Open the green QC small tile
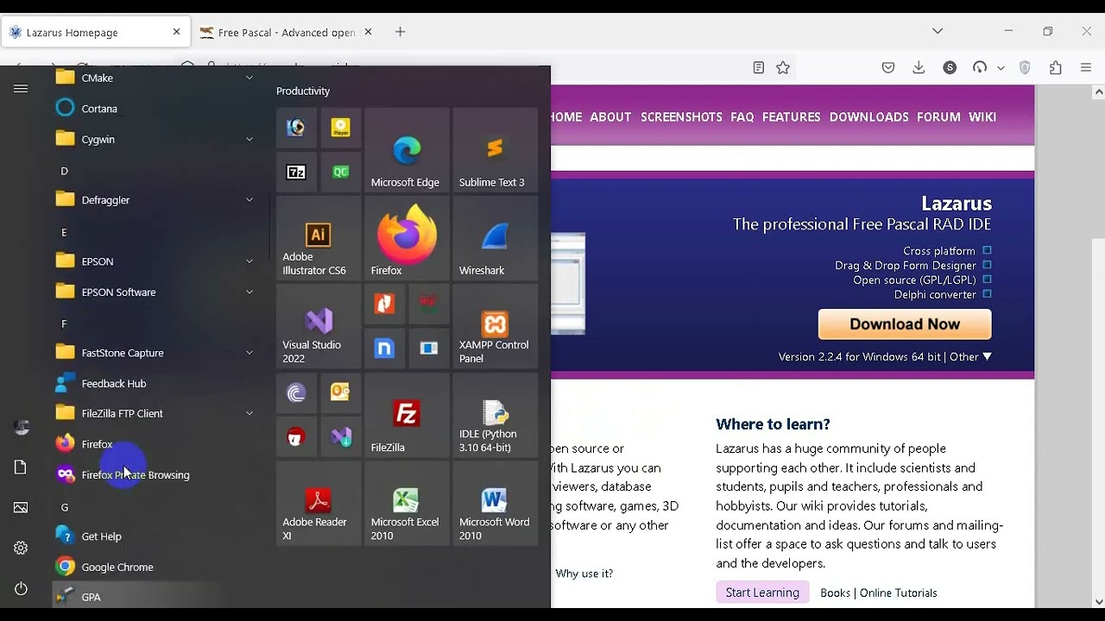1105x621 pixels. (341, 172)
